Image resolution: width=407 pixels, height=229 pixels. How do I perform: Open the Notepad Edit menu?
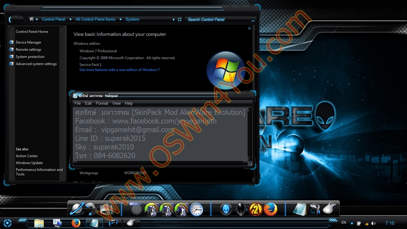88,103
